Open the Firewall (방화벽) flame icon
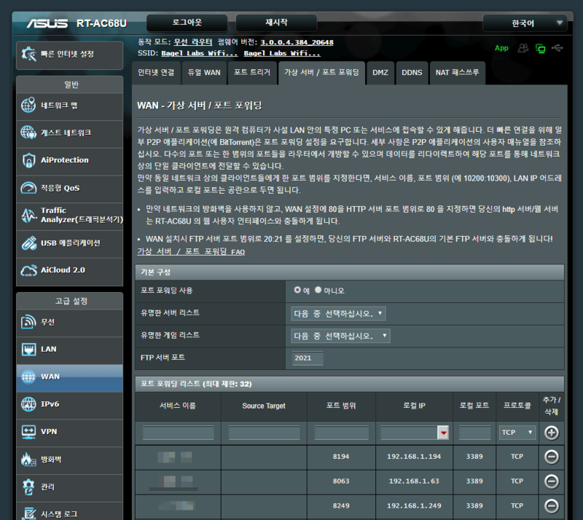The width and height of the screenshot is (583, 520). coord(28,459)
